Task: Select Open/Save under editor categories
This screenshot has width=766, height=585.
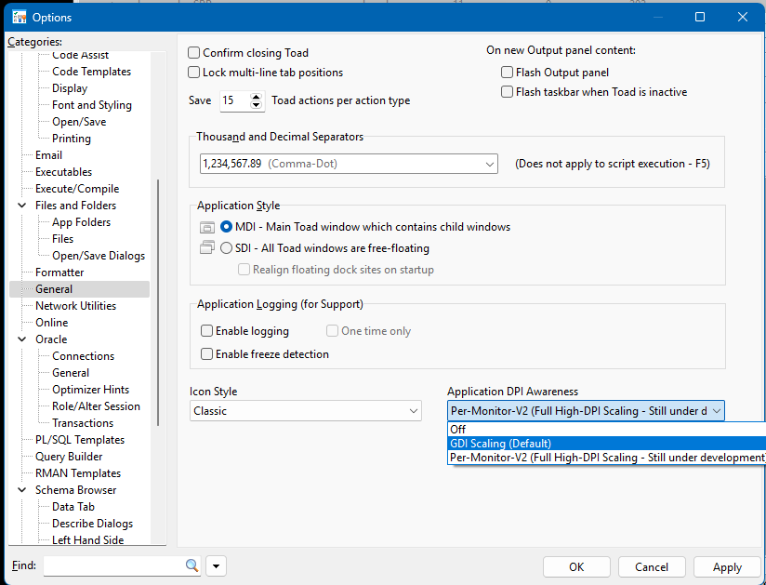Action: pyautogui.click(x=79, y=122)
